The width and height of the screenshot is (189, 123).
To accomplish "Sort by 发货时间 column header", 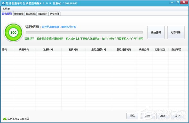I will coord(48,49).
